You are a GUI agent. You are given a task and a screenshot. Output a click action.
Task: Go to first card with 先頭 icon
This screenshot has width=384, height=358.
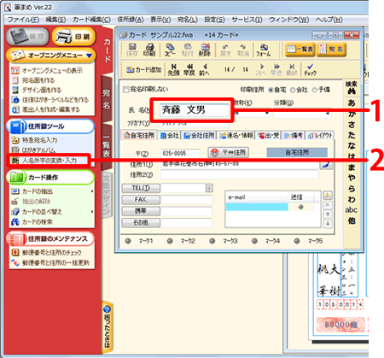[x=173, y=69]
